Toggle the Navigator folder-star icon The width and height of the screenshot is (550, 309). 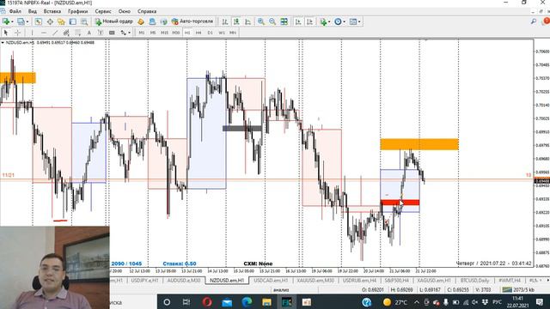click(61, 21)
